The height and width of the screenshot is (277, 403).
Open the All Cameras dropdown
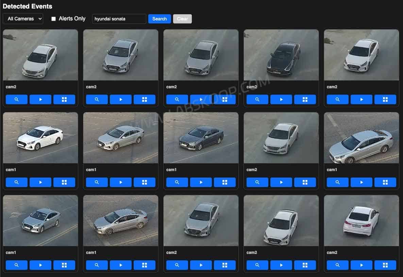click(x=23, y=19)
